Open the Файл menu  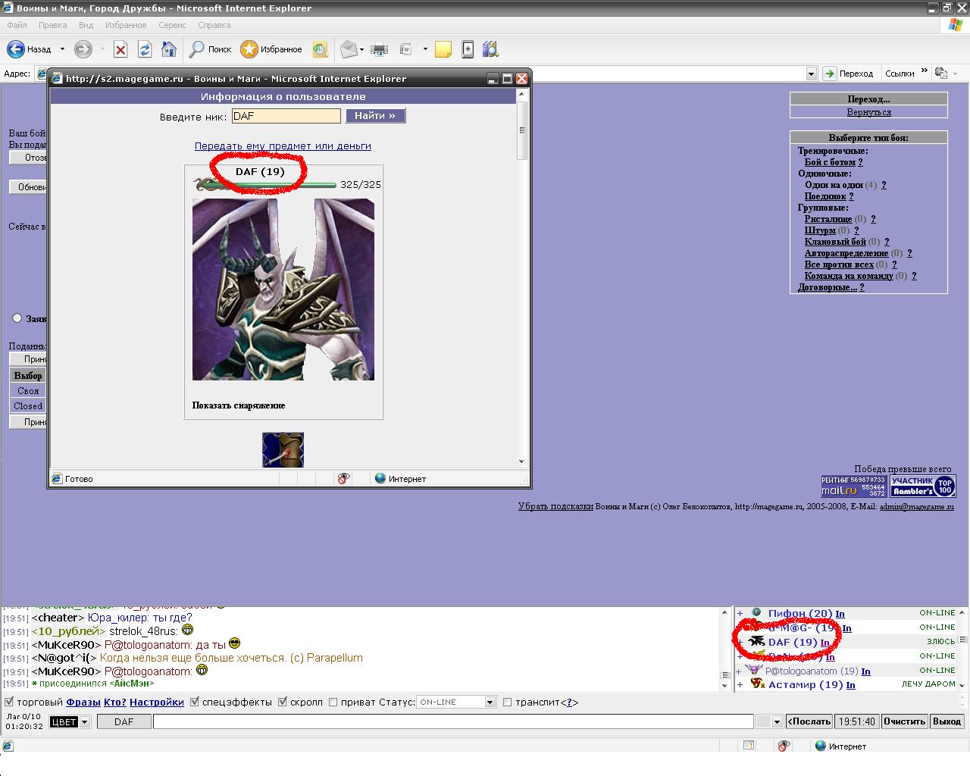pyautogui.click(x=17, y=25)
